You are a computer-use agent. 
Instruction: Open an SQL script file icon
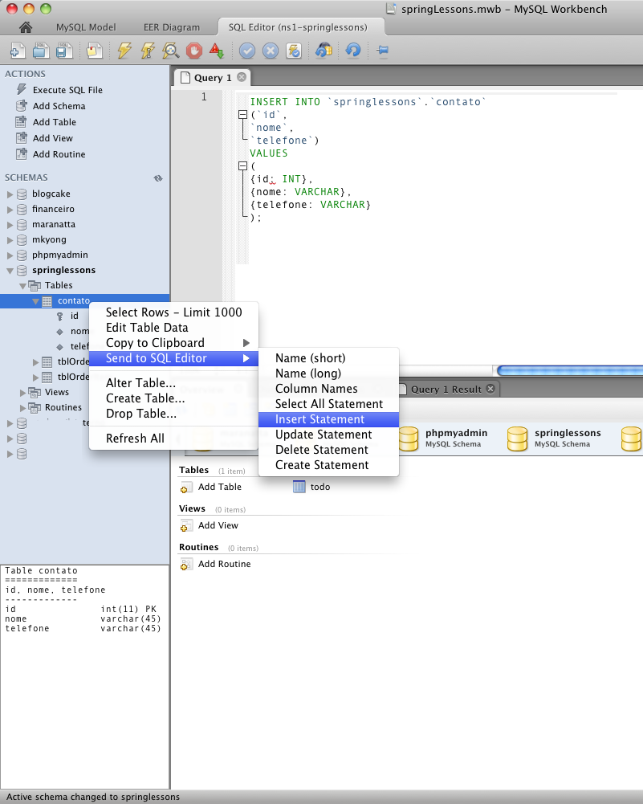point(41,51)
